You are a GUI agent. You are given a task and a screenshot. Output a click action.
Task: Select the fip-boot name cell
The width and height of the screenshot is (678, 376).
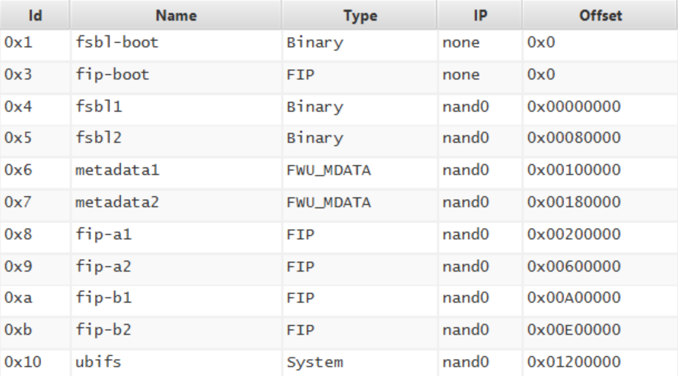tap(113, 75)
